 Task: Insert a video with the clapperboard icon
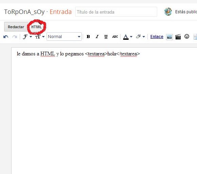pos(178,37)
